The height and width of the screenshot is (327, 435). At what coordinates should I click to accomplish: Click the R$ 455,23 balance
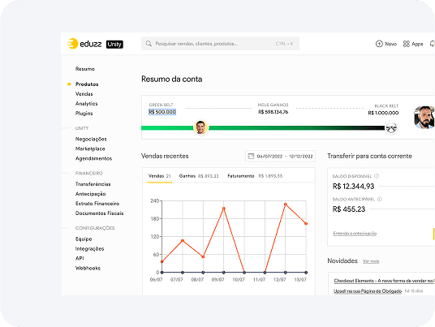coord(349,209)
